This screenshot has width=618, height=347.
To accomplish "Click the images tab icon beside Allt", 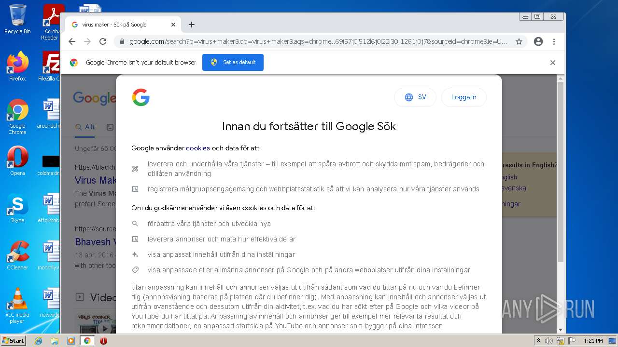I will (110, 127).
